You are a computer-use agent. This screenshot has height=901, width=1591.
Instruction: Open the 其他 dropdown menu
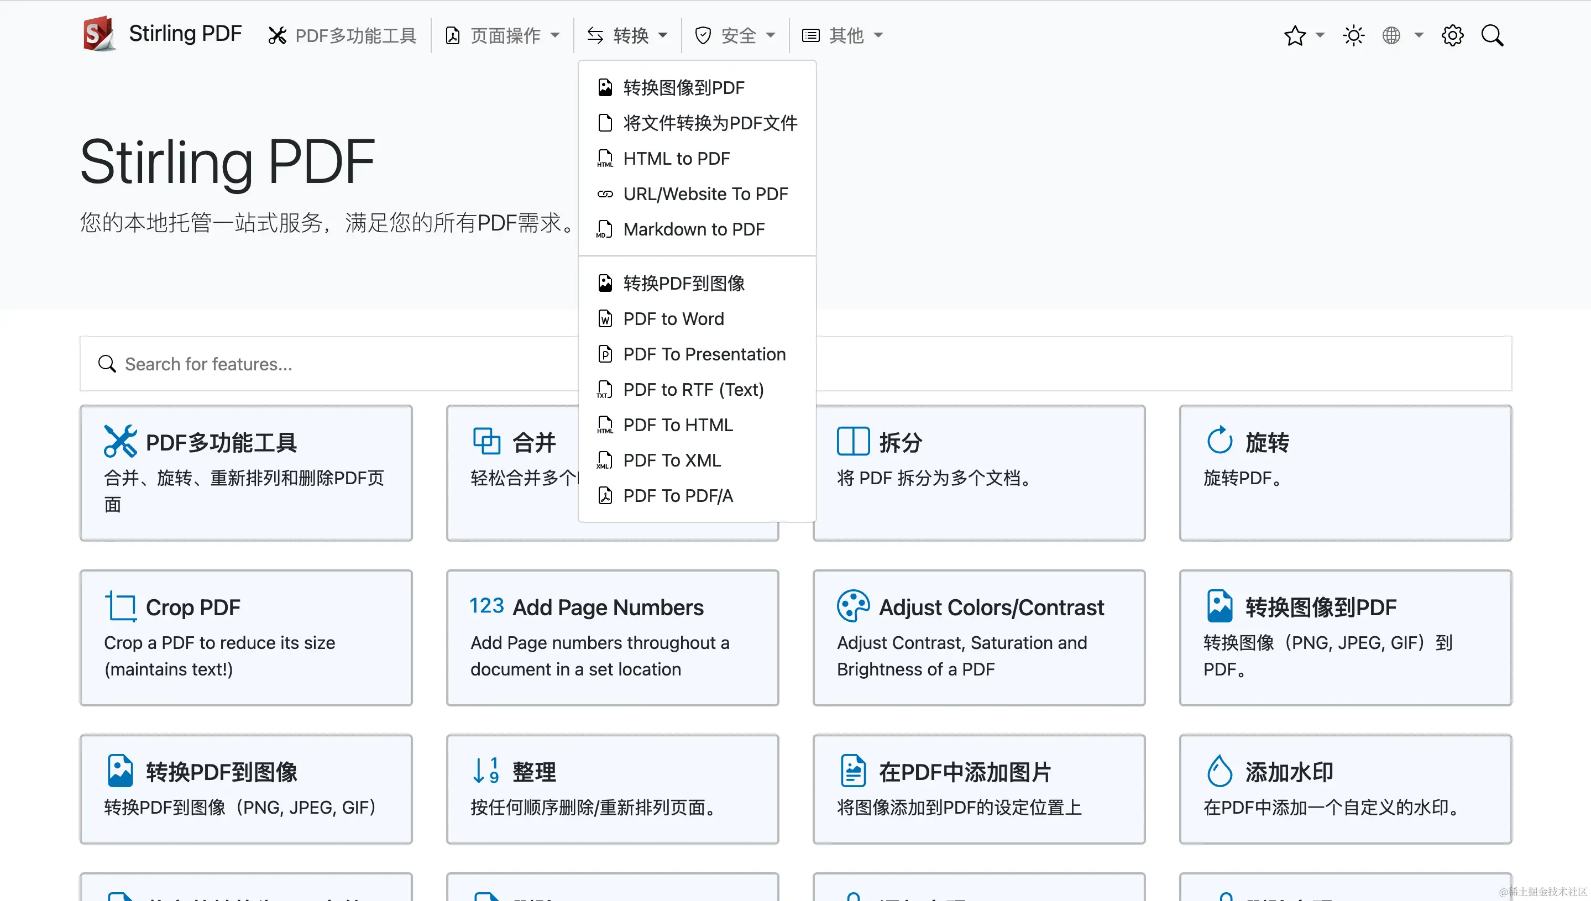coord(843,36)
